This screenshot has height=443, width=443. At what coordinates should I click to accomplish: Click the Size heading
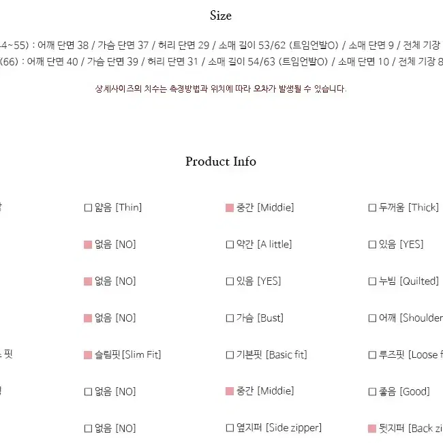[x=221, y=15]
